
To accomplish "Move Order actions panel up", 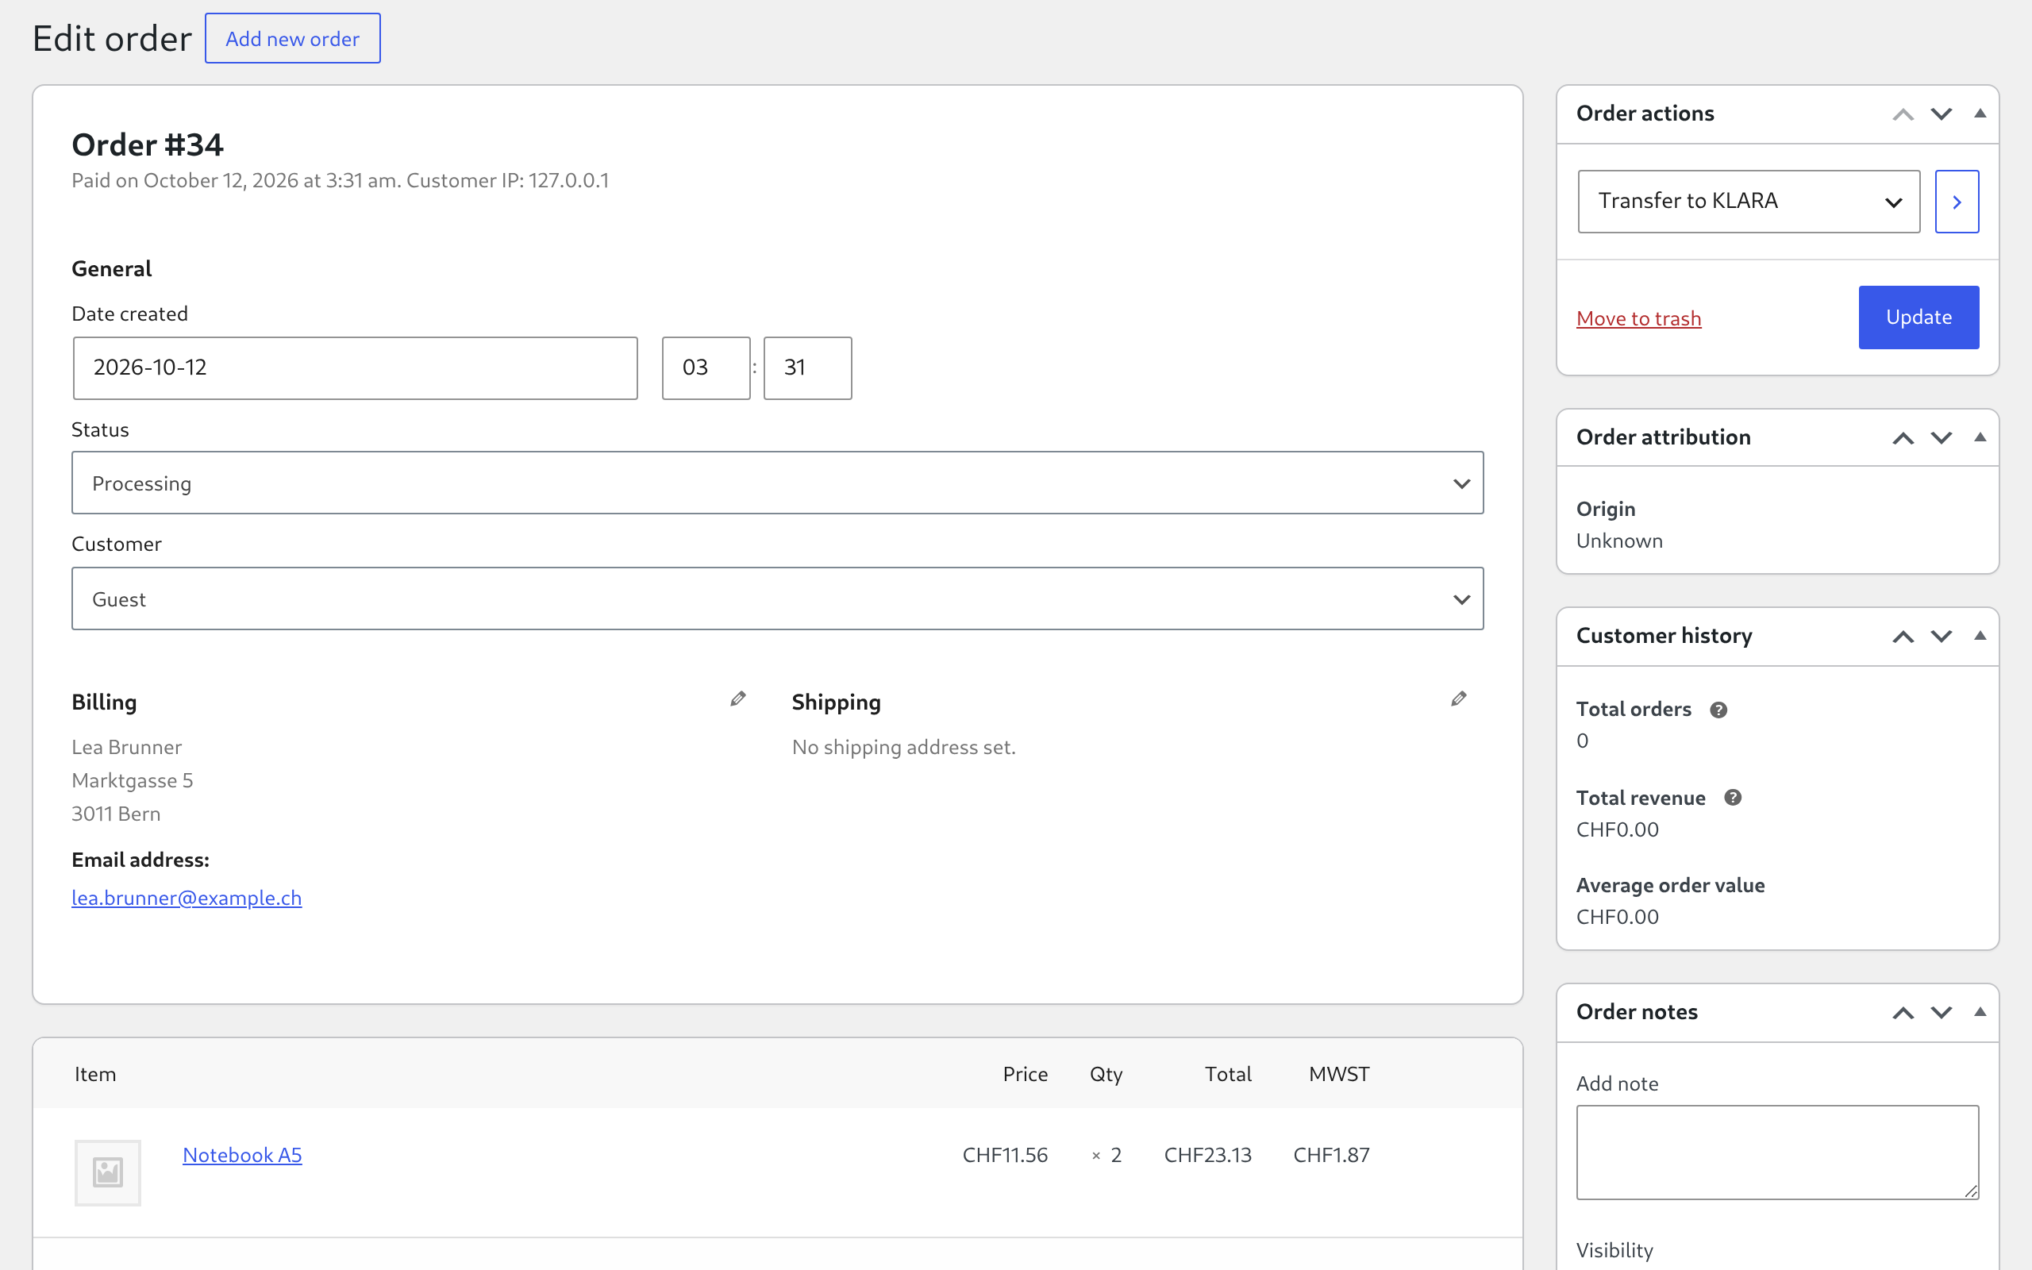I will [x=1903, y=114].
